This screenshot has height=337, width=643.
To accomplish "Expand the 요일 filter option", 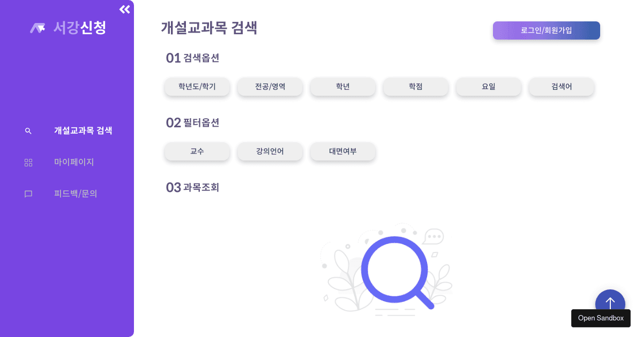I will pos(489,87).
